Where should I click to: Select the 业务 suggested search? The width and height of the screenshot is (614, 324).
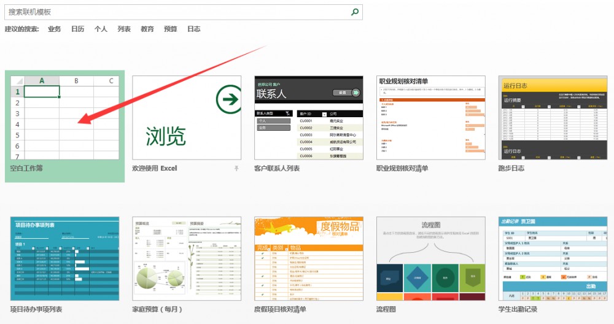point(55,29)
